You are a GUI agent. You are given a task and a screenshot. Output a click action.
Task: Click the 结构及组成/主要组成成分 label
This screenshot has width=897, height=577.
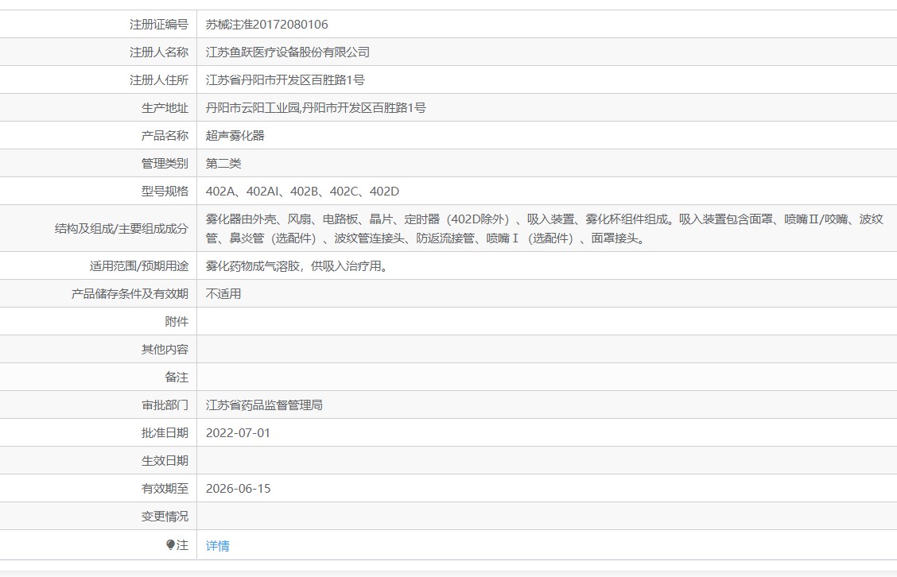122,229
